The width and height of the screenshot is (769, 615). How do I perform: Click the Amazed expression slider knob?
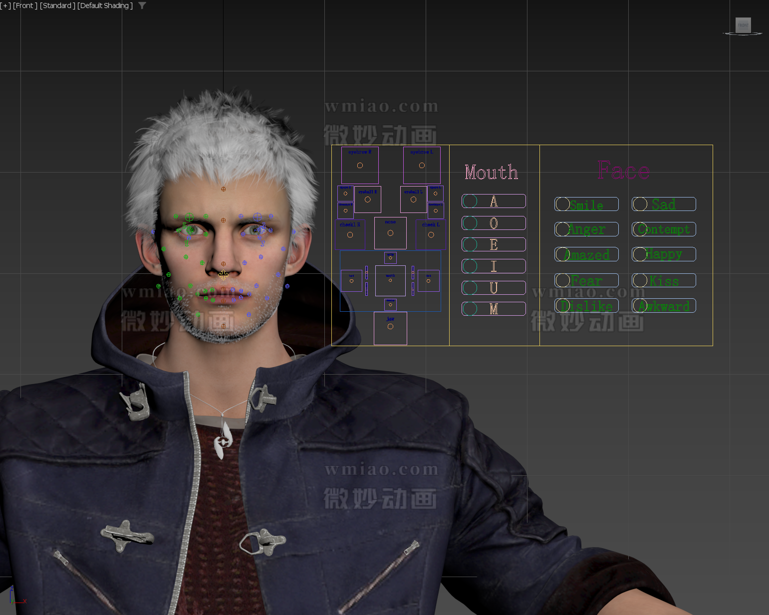(562, 254)
